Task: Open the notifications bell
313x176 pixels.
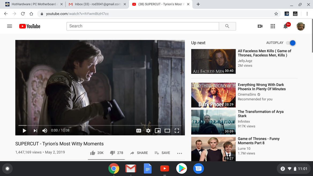Action: (x=286, y=26)
